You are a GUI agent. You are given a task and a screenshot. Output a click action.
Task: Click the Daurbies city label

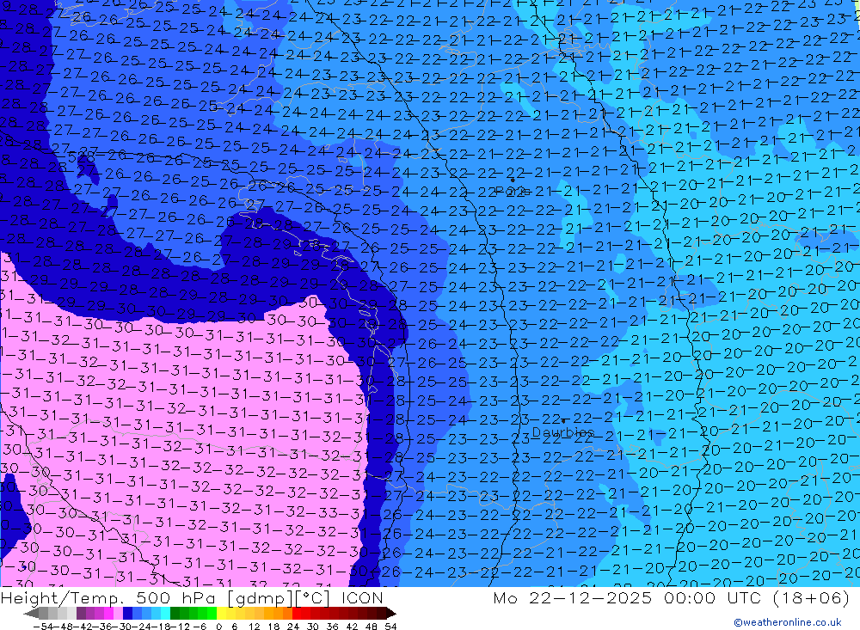(563, 432)
